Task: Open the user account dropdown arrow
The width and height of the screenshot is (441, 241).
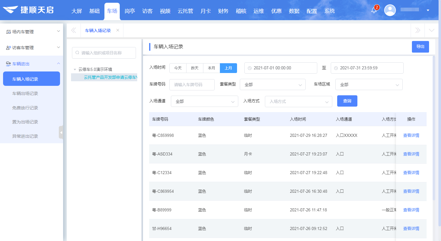Action: point(428,10)
